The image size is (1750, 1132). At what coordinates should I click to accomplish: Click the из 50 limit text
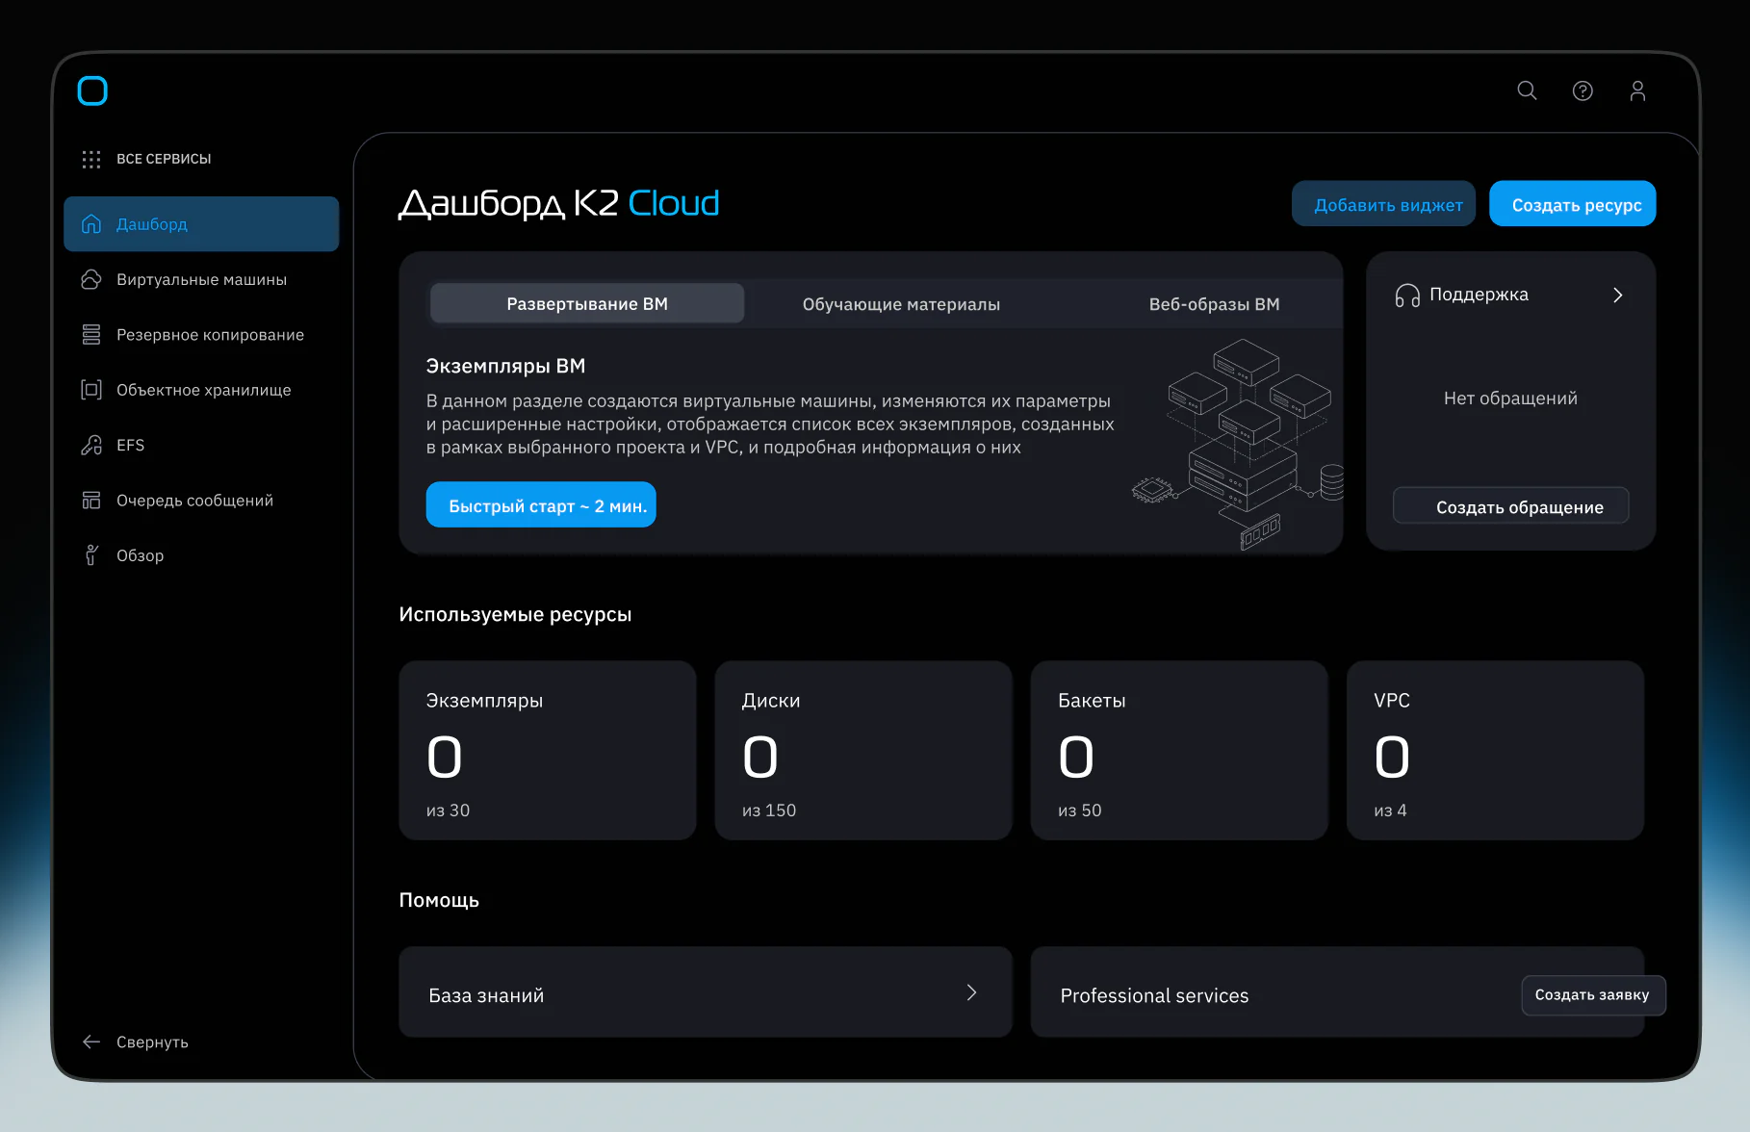[1079, 810]
